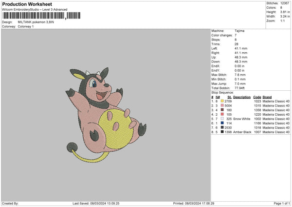Click the Colors value '8' in the header
The image size is (292, 207).
pos(281,8)
